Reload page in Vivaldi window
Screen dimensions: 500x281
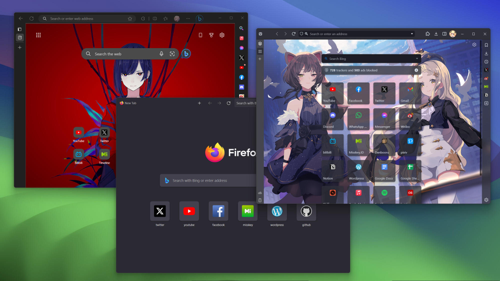(294, 34)
